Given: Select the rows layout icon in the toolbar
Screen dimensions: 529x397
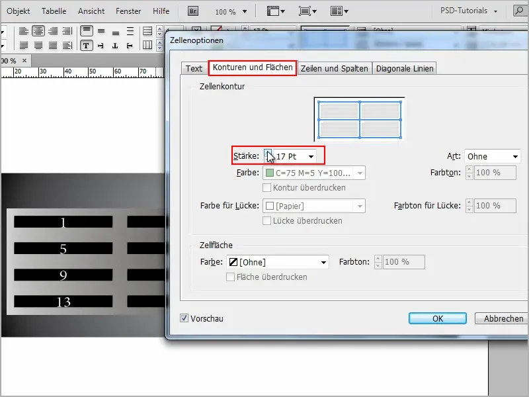Looking at the screenshot, I should click(x=148, y=32).
